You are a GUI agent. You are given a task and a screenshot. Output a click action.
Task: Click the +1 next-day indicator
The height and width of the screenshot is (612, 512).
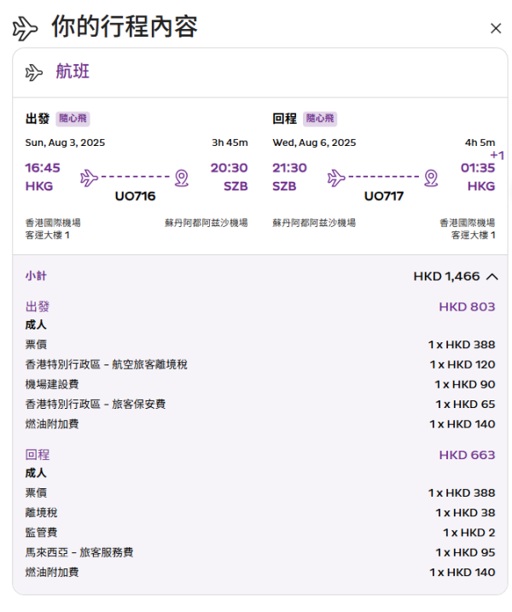497,155
